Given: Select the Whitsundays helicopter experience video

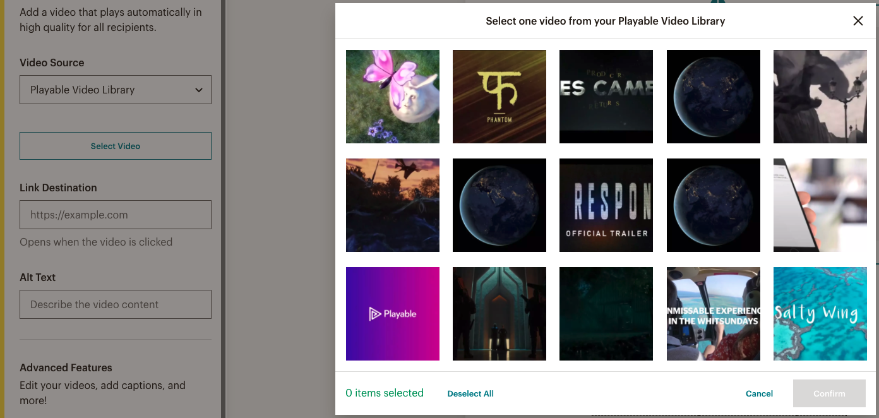Looking at the screenshot, I should click(x=714, y=314).
